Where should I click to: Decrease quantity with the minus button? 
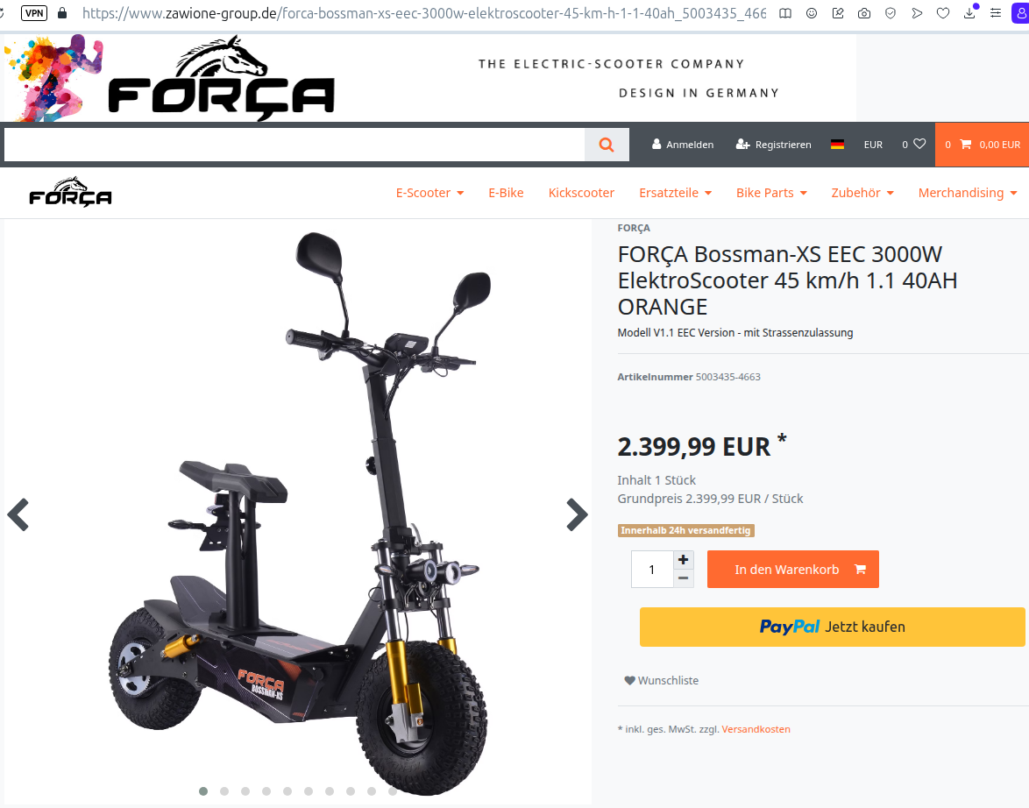click(683, 578)
